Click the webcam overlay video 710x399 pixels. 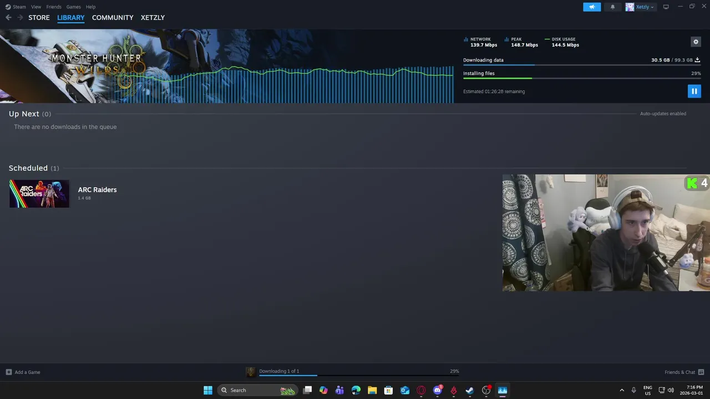coord(606,233)
